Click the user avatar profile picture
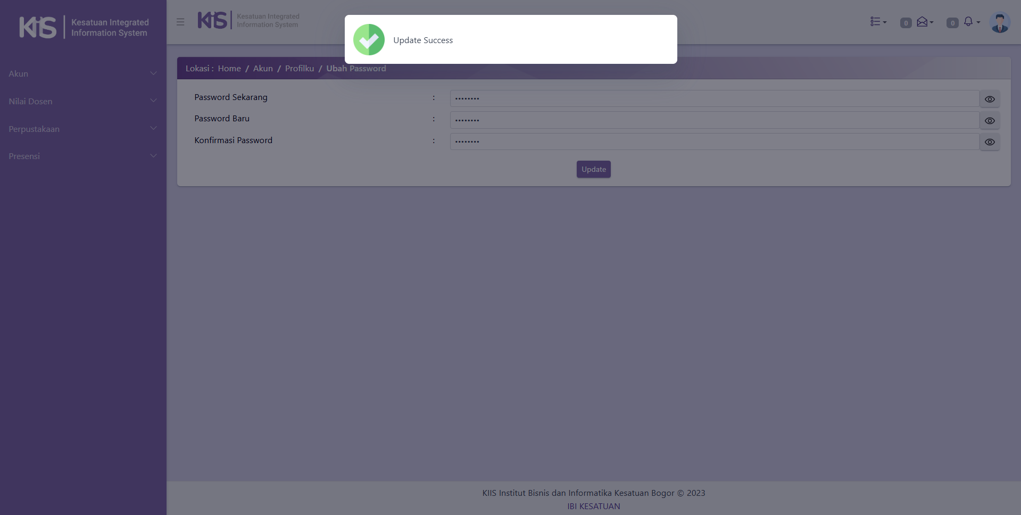The width and height of the screenshot is (1021, 515). [x=999, y=23]
